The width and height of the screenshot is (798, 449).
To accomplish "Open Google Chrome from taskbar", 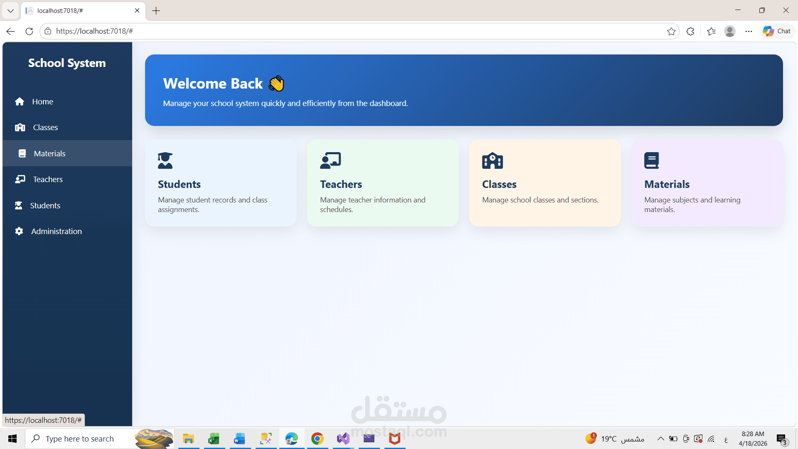I will tap(318, 439).
